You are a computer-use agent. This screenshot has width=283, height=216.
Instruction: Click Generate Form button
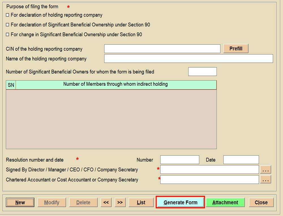[180, 202]
